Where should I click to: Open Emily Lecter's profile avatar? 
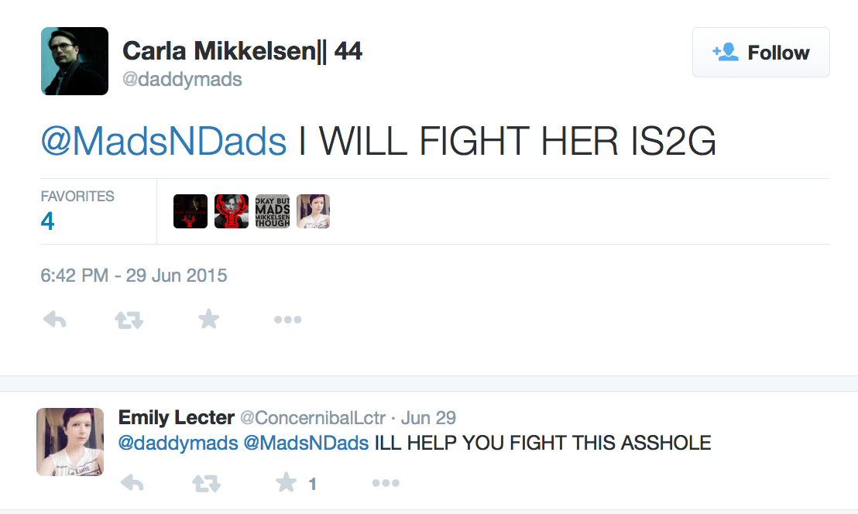[x=70, y=441]
